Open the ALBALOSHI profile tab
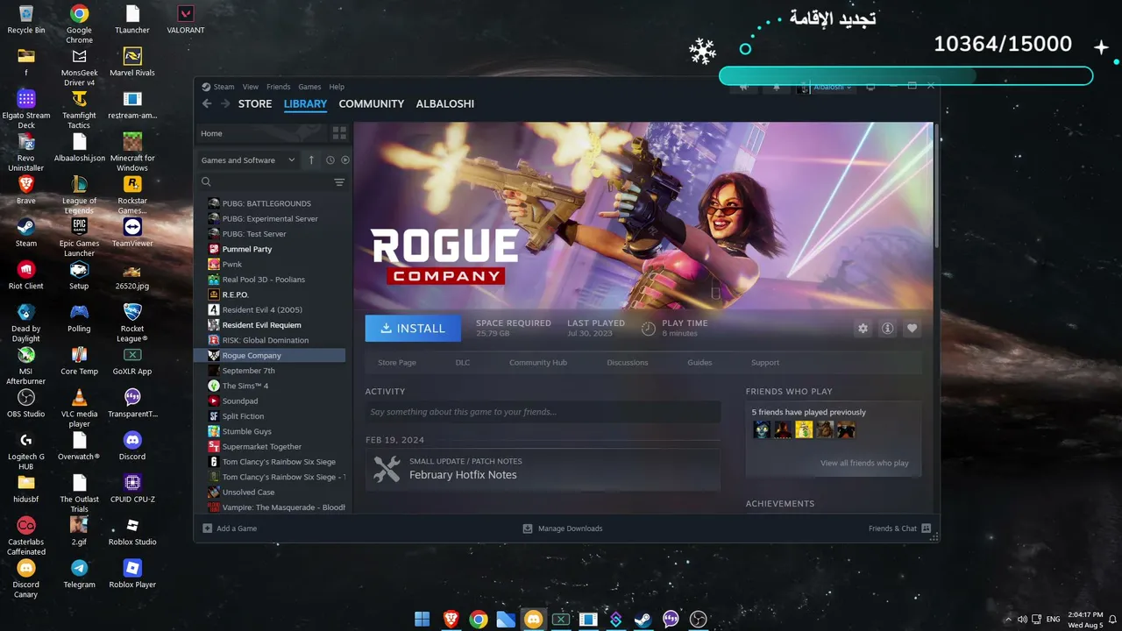This screenshot has width=1122, height=631. 445,103
